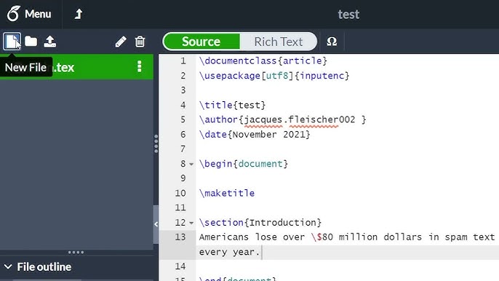Open the Upload file icon
The image size is (499, 281).
(x=50, y=41)
